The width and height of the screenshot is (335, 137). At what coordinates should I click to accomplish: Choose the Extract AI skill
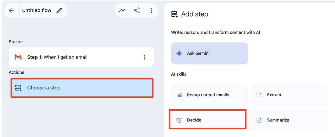(289, 95)
